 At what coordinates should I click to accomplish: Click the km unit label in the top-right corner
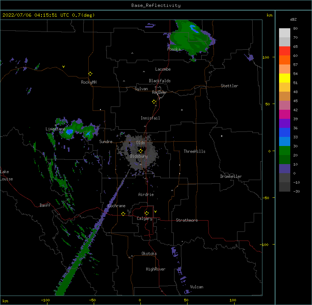click(269, 15)
